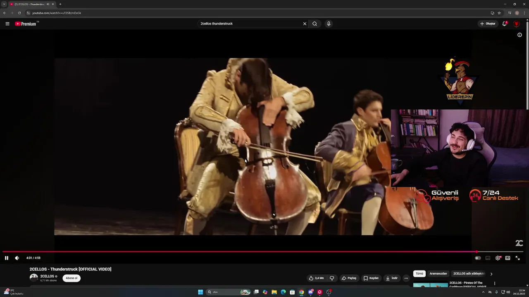Open taskbar clock showing 21:34
This screenshot has width=529, height=297.
tap(519, 292)
